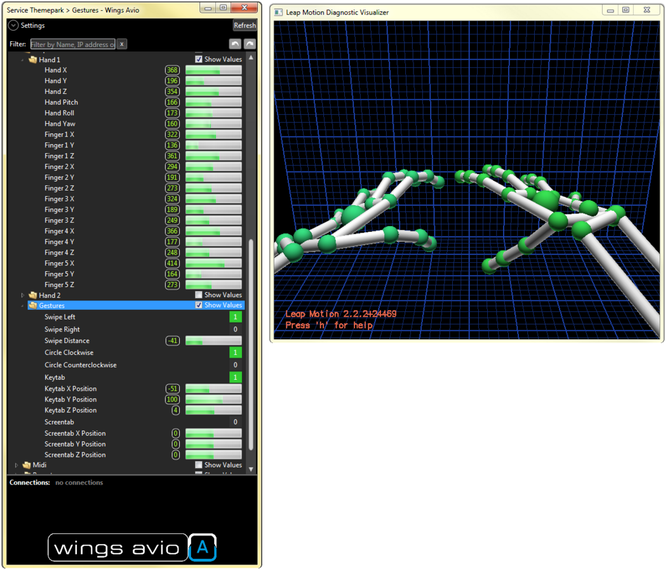Image resolution: width=665 pixels, height=569 pixels.
Task: Enable Show Values for Hand 2
Action: [199, 295]
